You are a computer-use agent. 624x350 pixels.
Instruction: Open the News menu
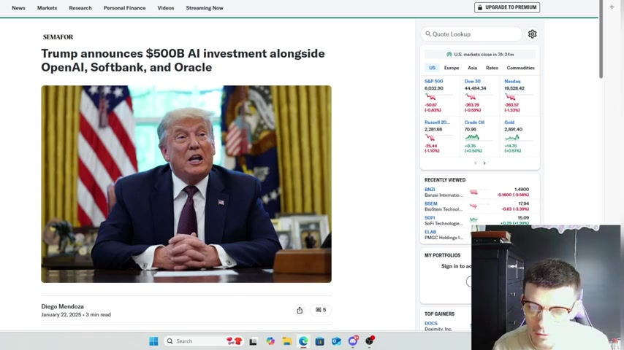18,8
